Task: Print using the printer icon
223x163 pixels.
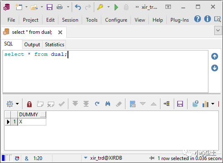Action: 60,7
